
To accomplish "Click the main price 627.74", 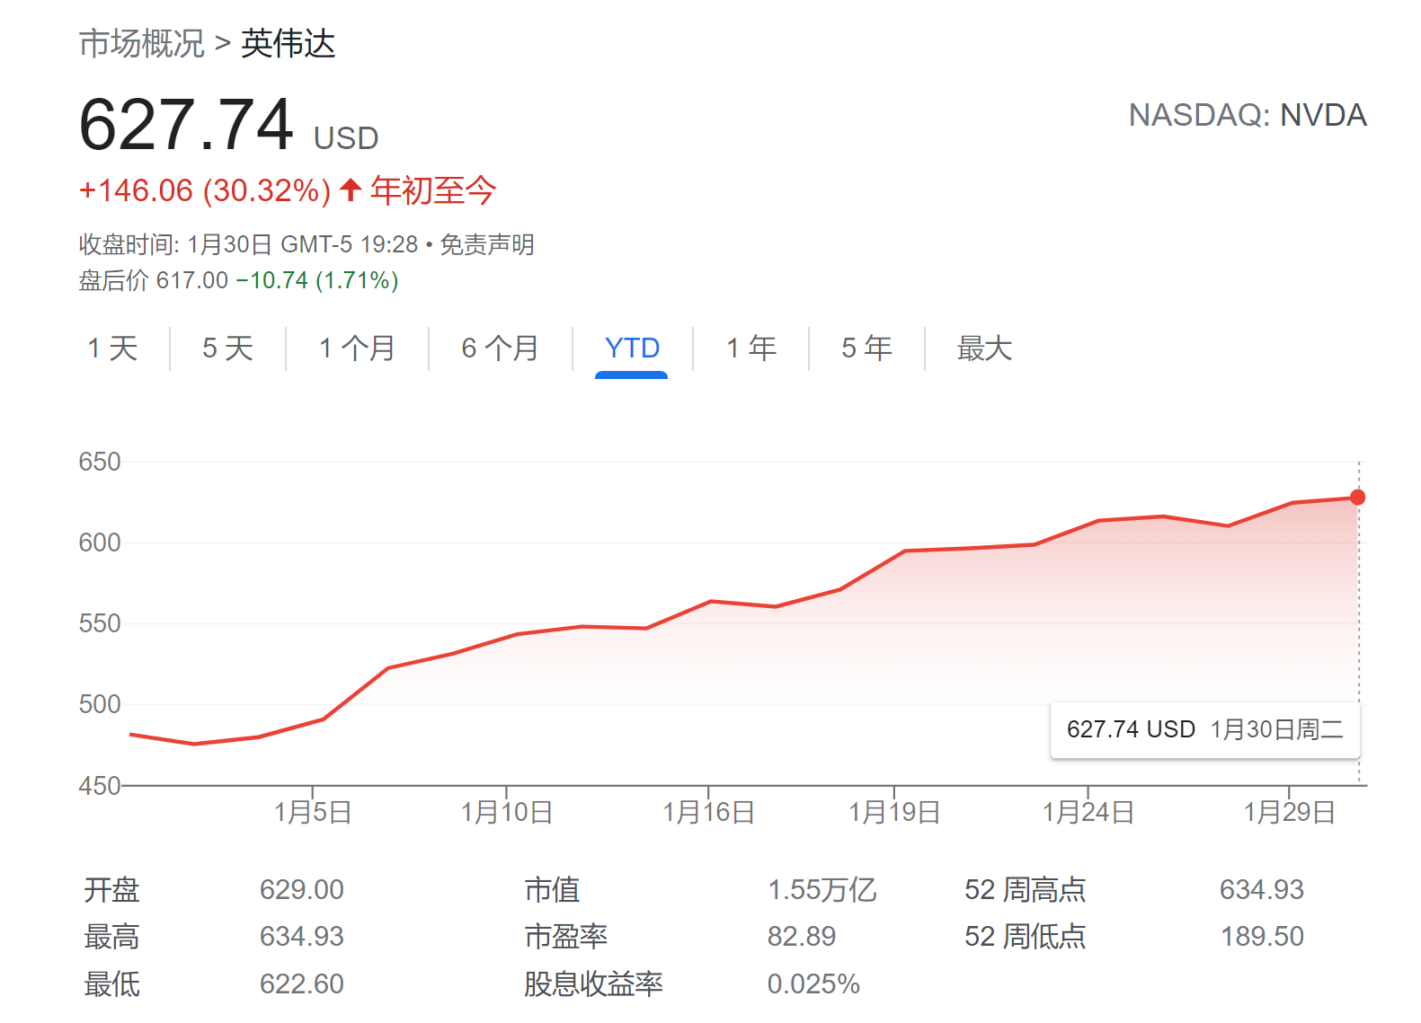I will click(x=186, y=125).
